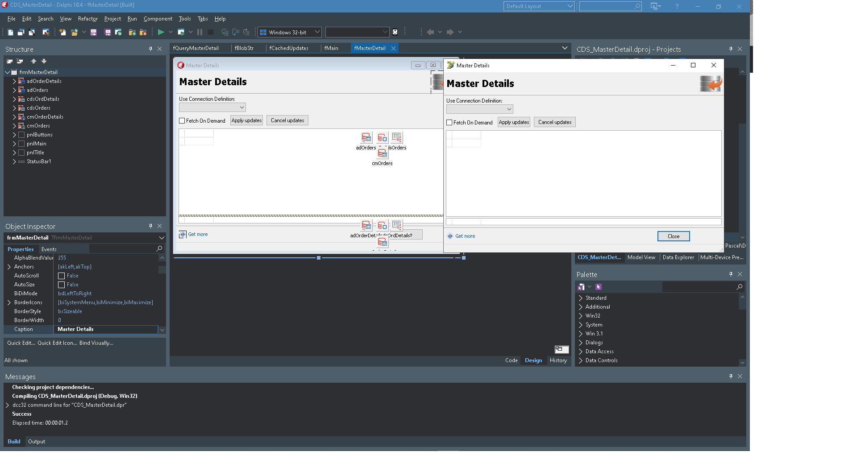
Task: Click Cancel updates in running window
Action: click(555, 122)
